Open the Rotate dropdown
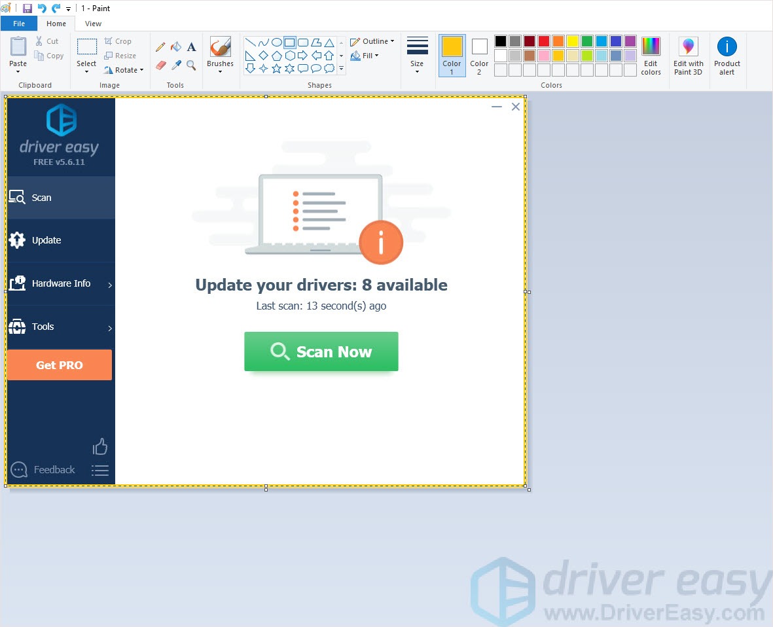Image resolution: width=773 pixels, height=627 pixels. point(124,70)
